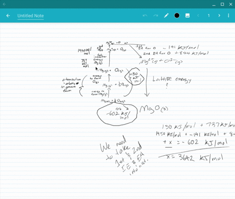Screen dimensions: 235x199
Task: Select the pen drawing tool
Action: tap(166, 16)
